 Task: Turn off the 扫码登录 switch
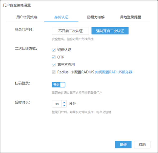(58, 85)
